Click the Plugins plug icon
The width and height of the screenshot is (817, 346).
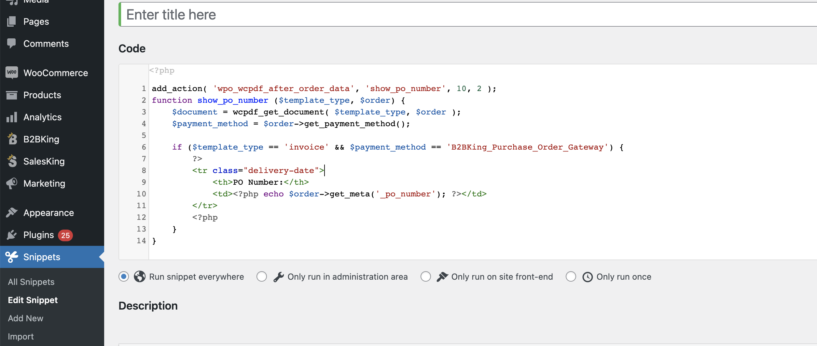pos(12,234)
